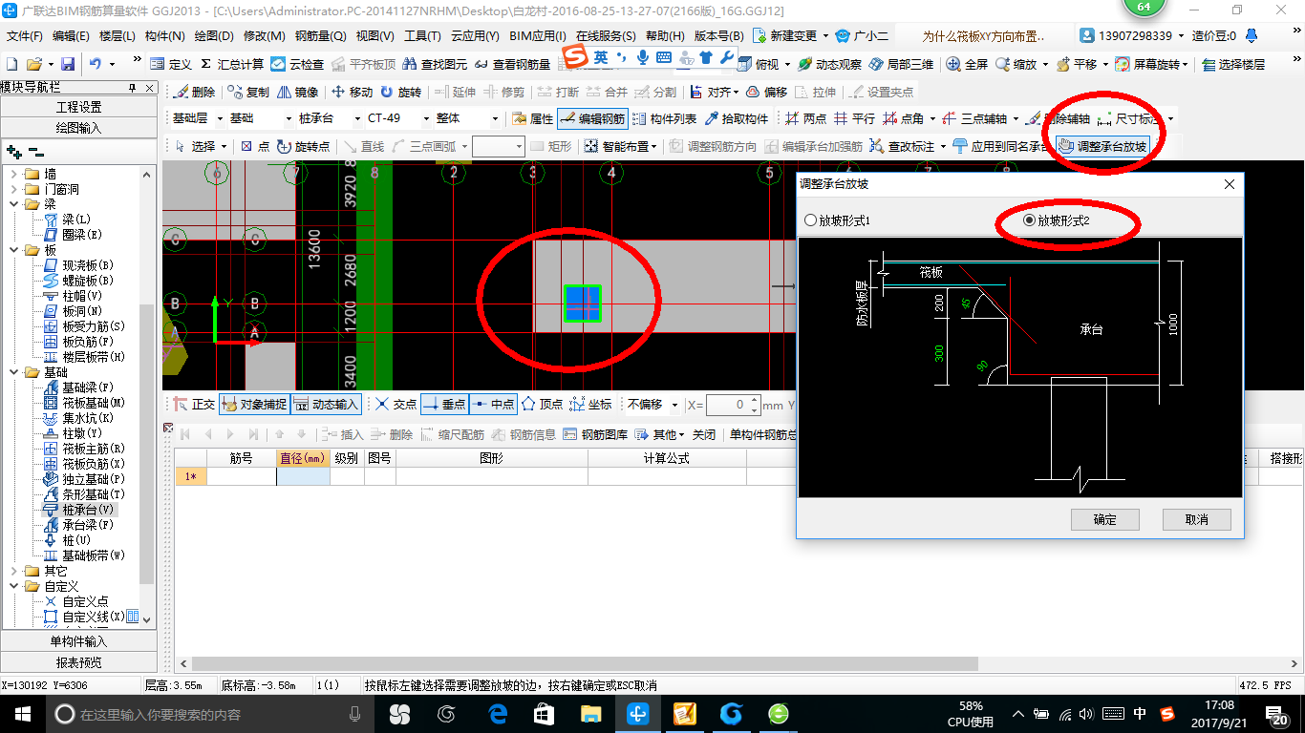Toggle 动态输入 dynamic input
The image size is (1305, 733).
click(x=325, y=405)
